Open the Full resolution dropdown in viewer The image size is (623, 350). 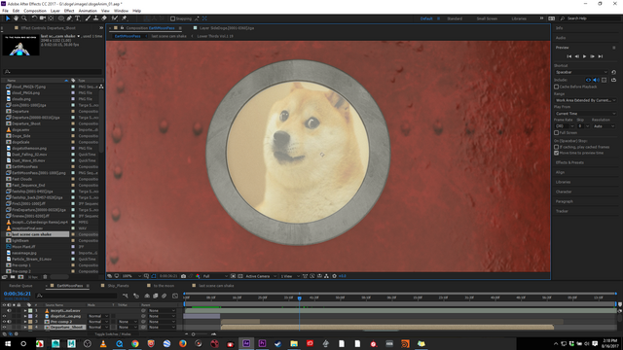point(215,276)
